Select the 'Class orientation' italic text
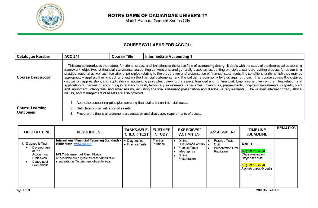 click(253, 154)
